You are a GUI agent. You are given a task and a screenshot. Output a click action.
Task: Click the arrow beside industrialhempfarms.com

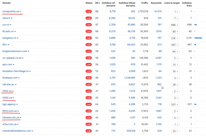click(x=32, y=131)
